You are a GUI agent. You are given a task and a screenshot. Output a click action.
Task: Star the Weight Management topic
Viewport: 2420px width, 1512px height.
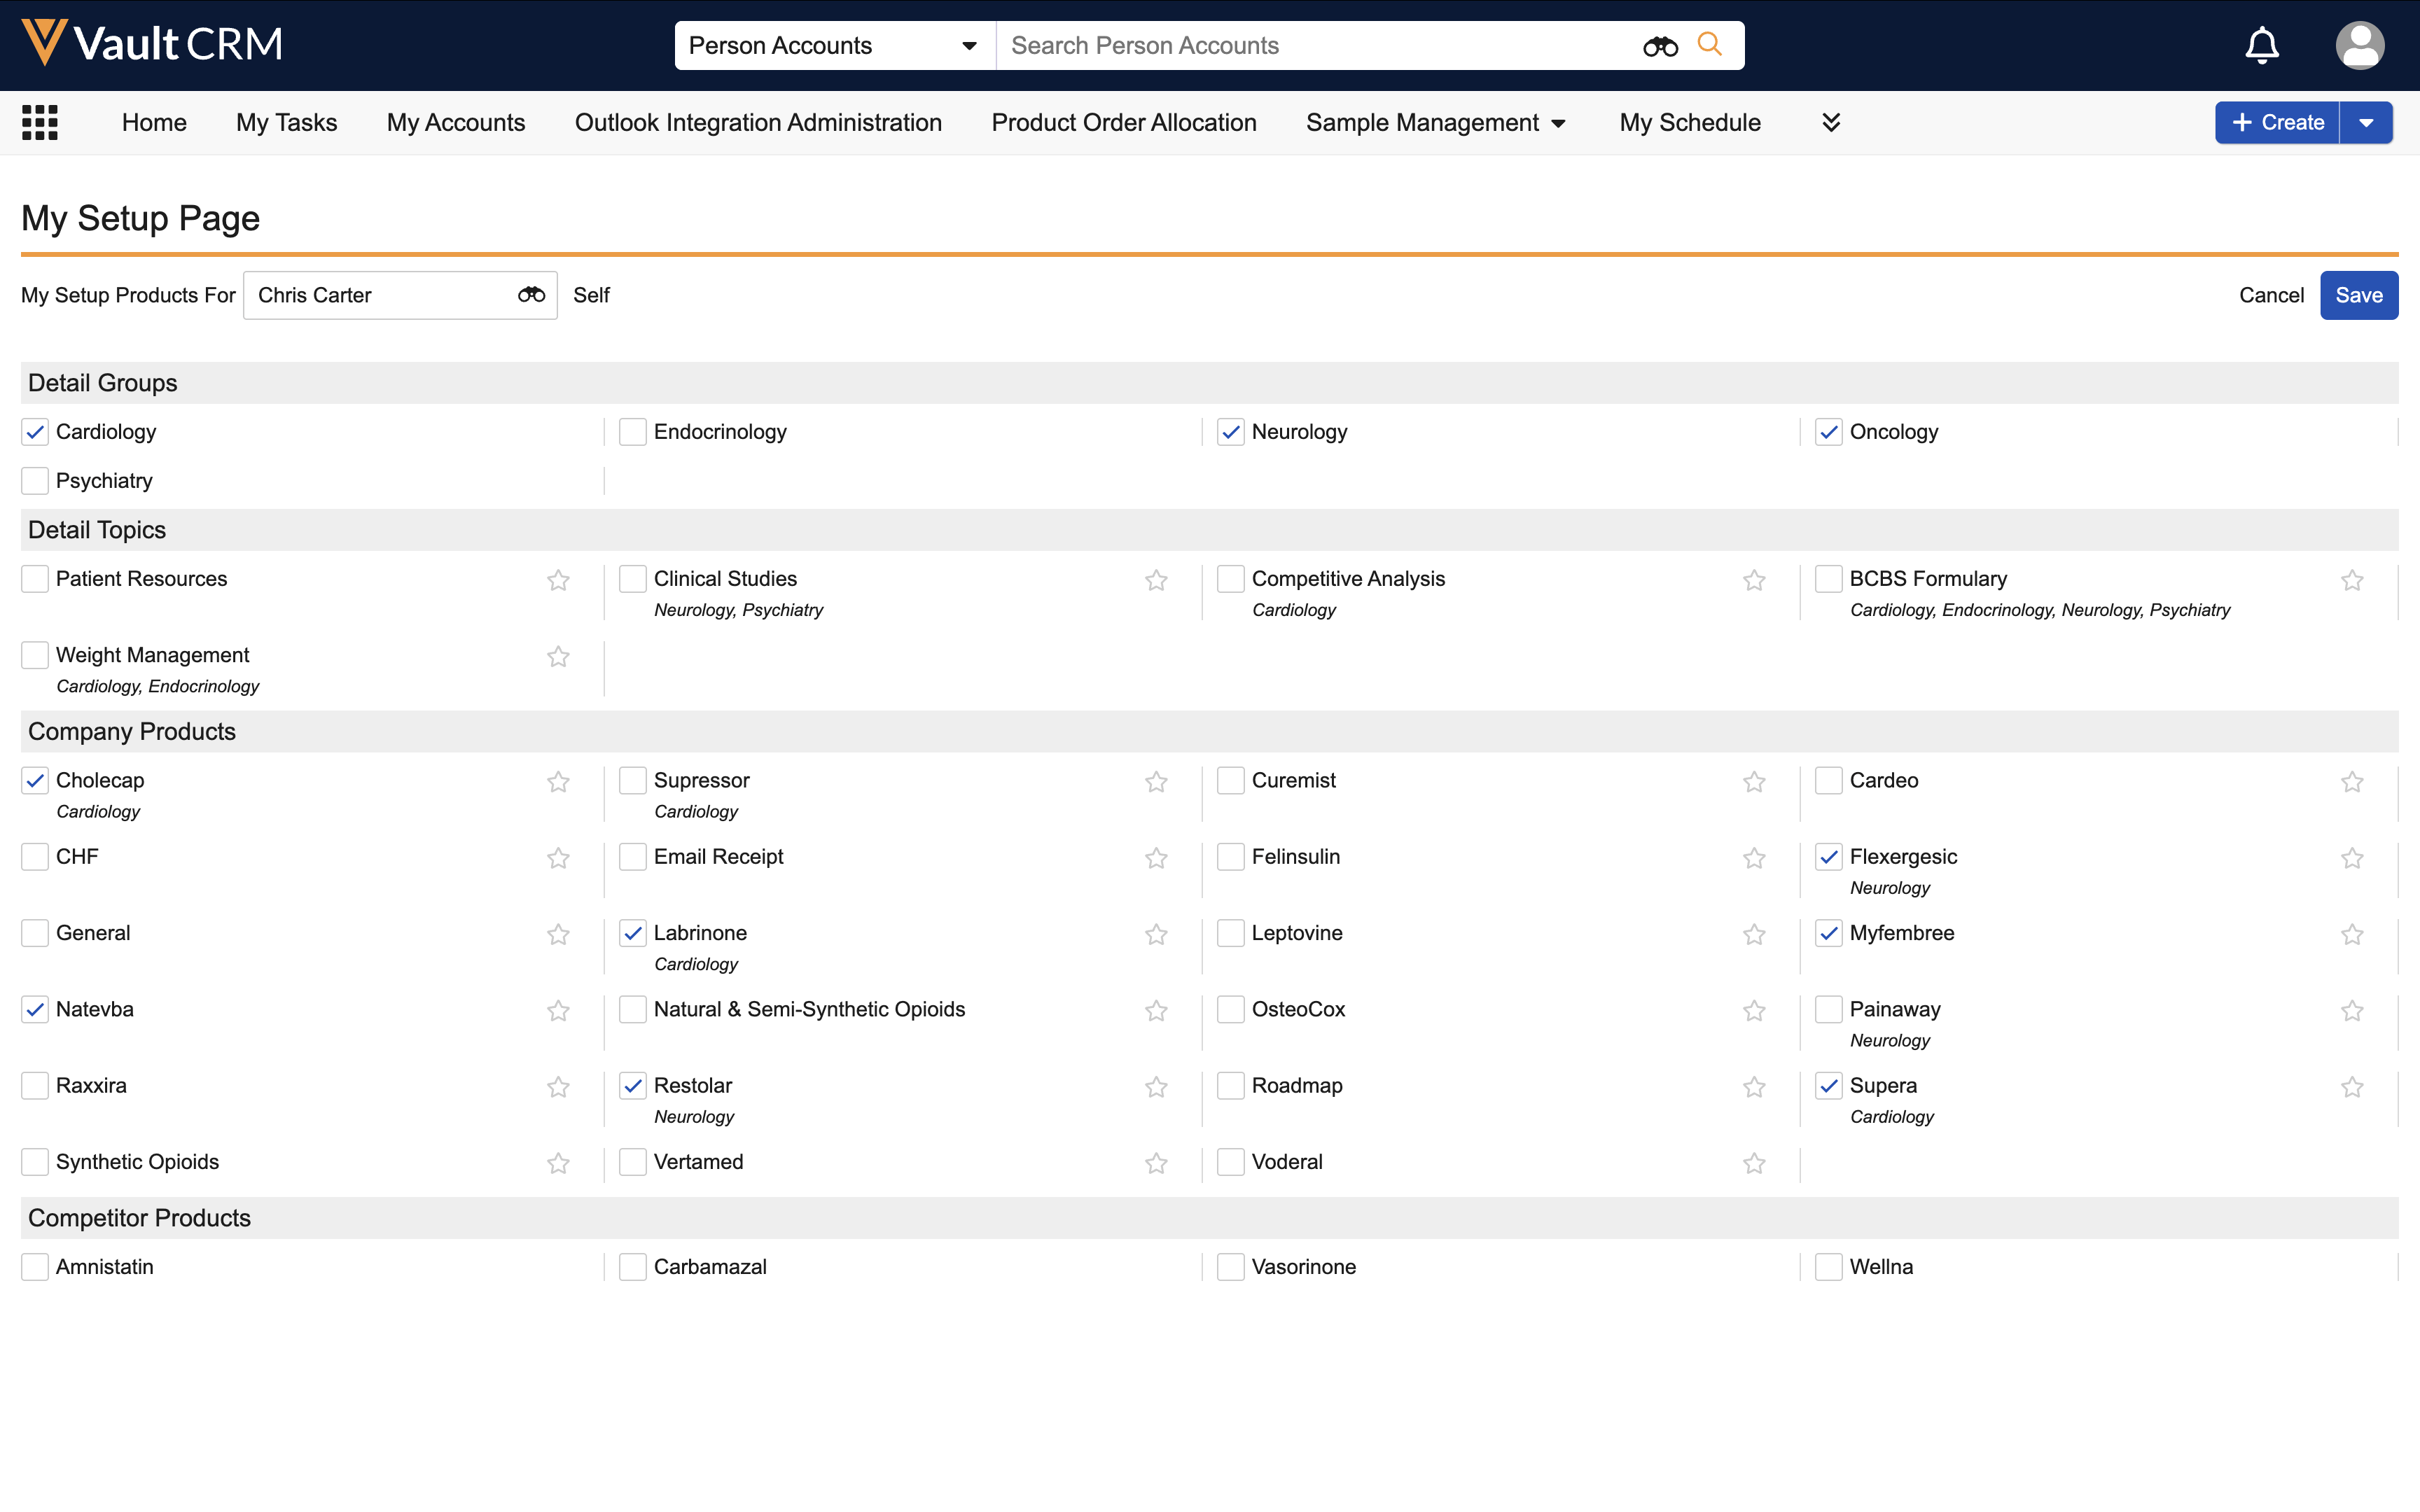(558, 657)
